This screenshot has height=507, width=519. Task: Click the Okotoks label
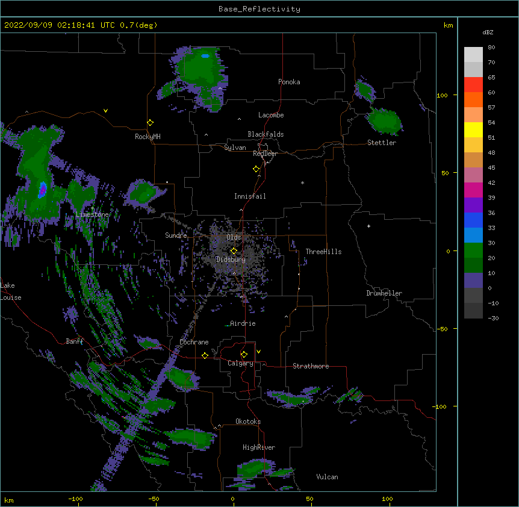coord(248,421)
